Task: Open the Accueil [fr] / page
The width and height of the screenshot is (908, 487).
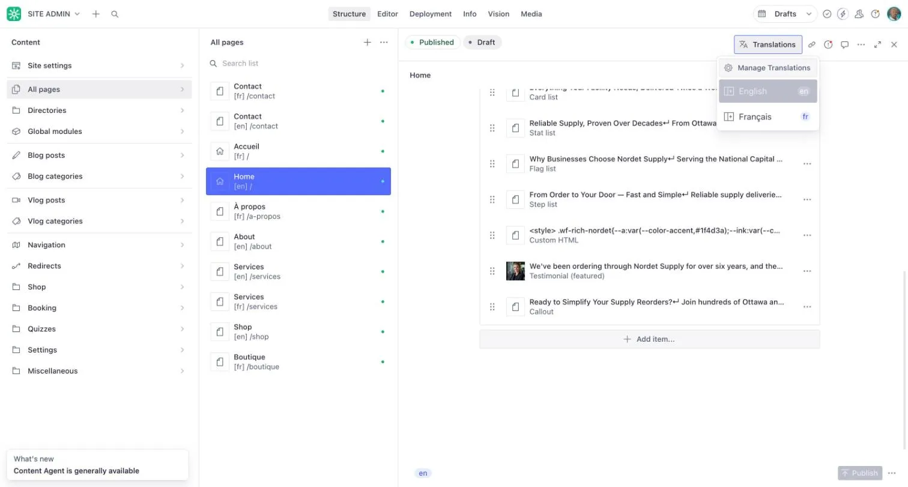Action: click(x=298, y=151)
